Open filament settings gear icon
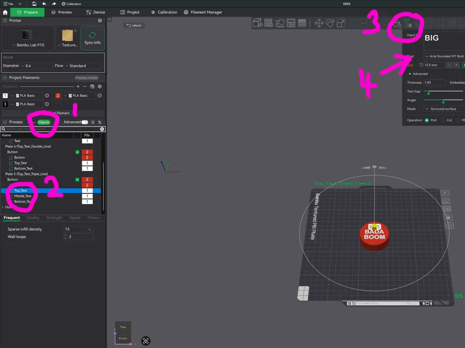 (100, 86)
